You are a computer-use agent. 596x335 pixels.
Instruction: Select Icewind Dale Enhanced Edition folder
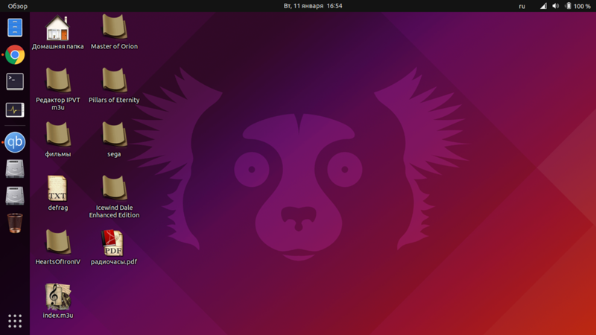tap(114, 197)
